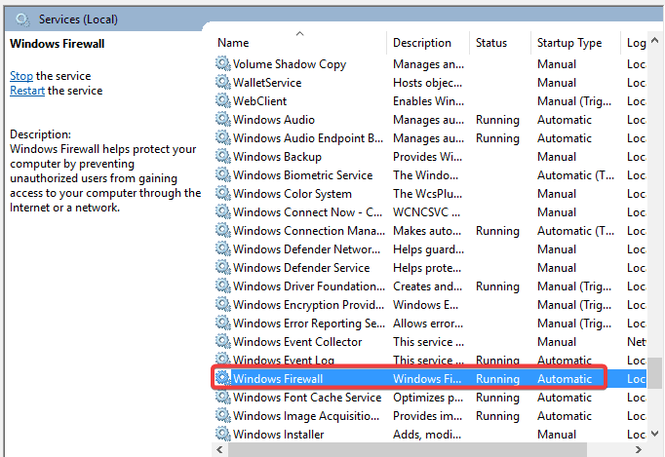Click the Windows Defender Network gear icon
The width and height of the screenshot is (665, 457).
click(x=222, y=248)
